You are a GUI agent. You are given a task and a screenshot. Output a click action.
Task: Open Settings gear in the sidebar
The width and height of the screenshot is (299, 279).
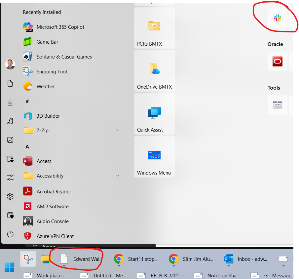(x=10, y=197)
